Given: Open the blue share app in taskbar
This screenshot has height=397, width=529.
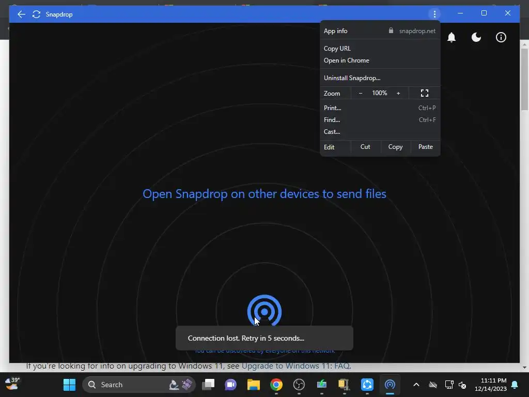Looking at the screenshot, I should (x=367, y=385).
